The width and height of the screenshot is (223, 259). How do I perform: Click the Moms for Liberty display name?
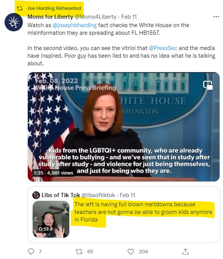pos(50,17)
